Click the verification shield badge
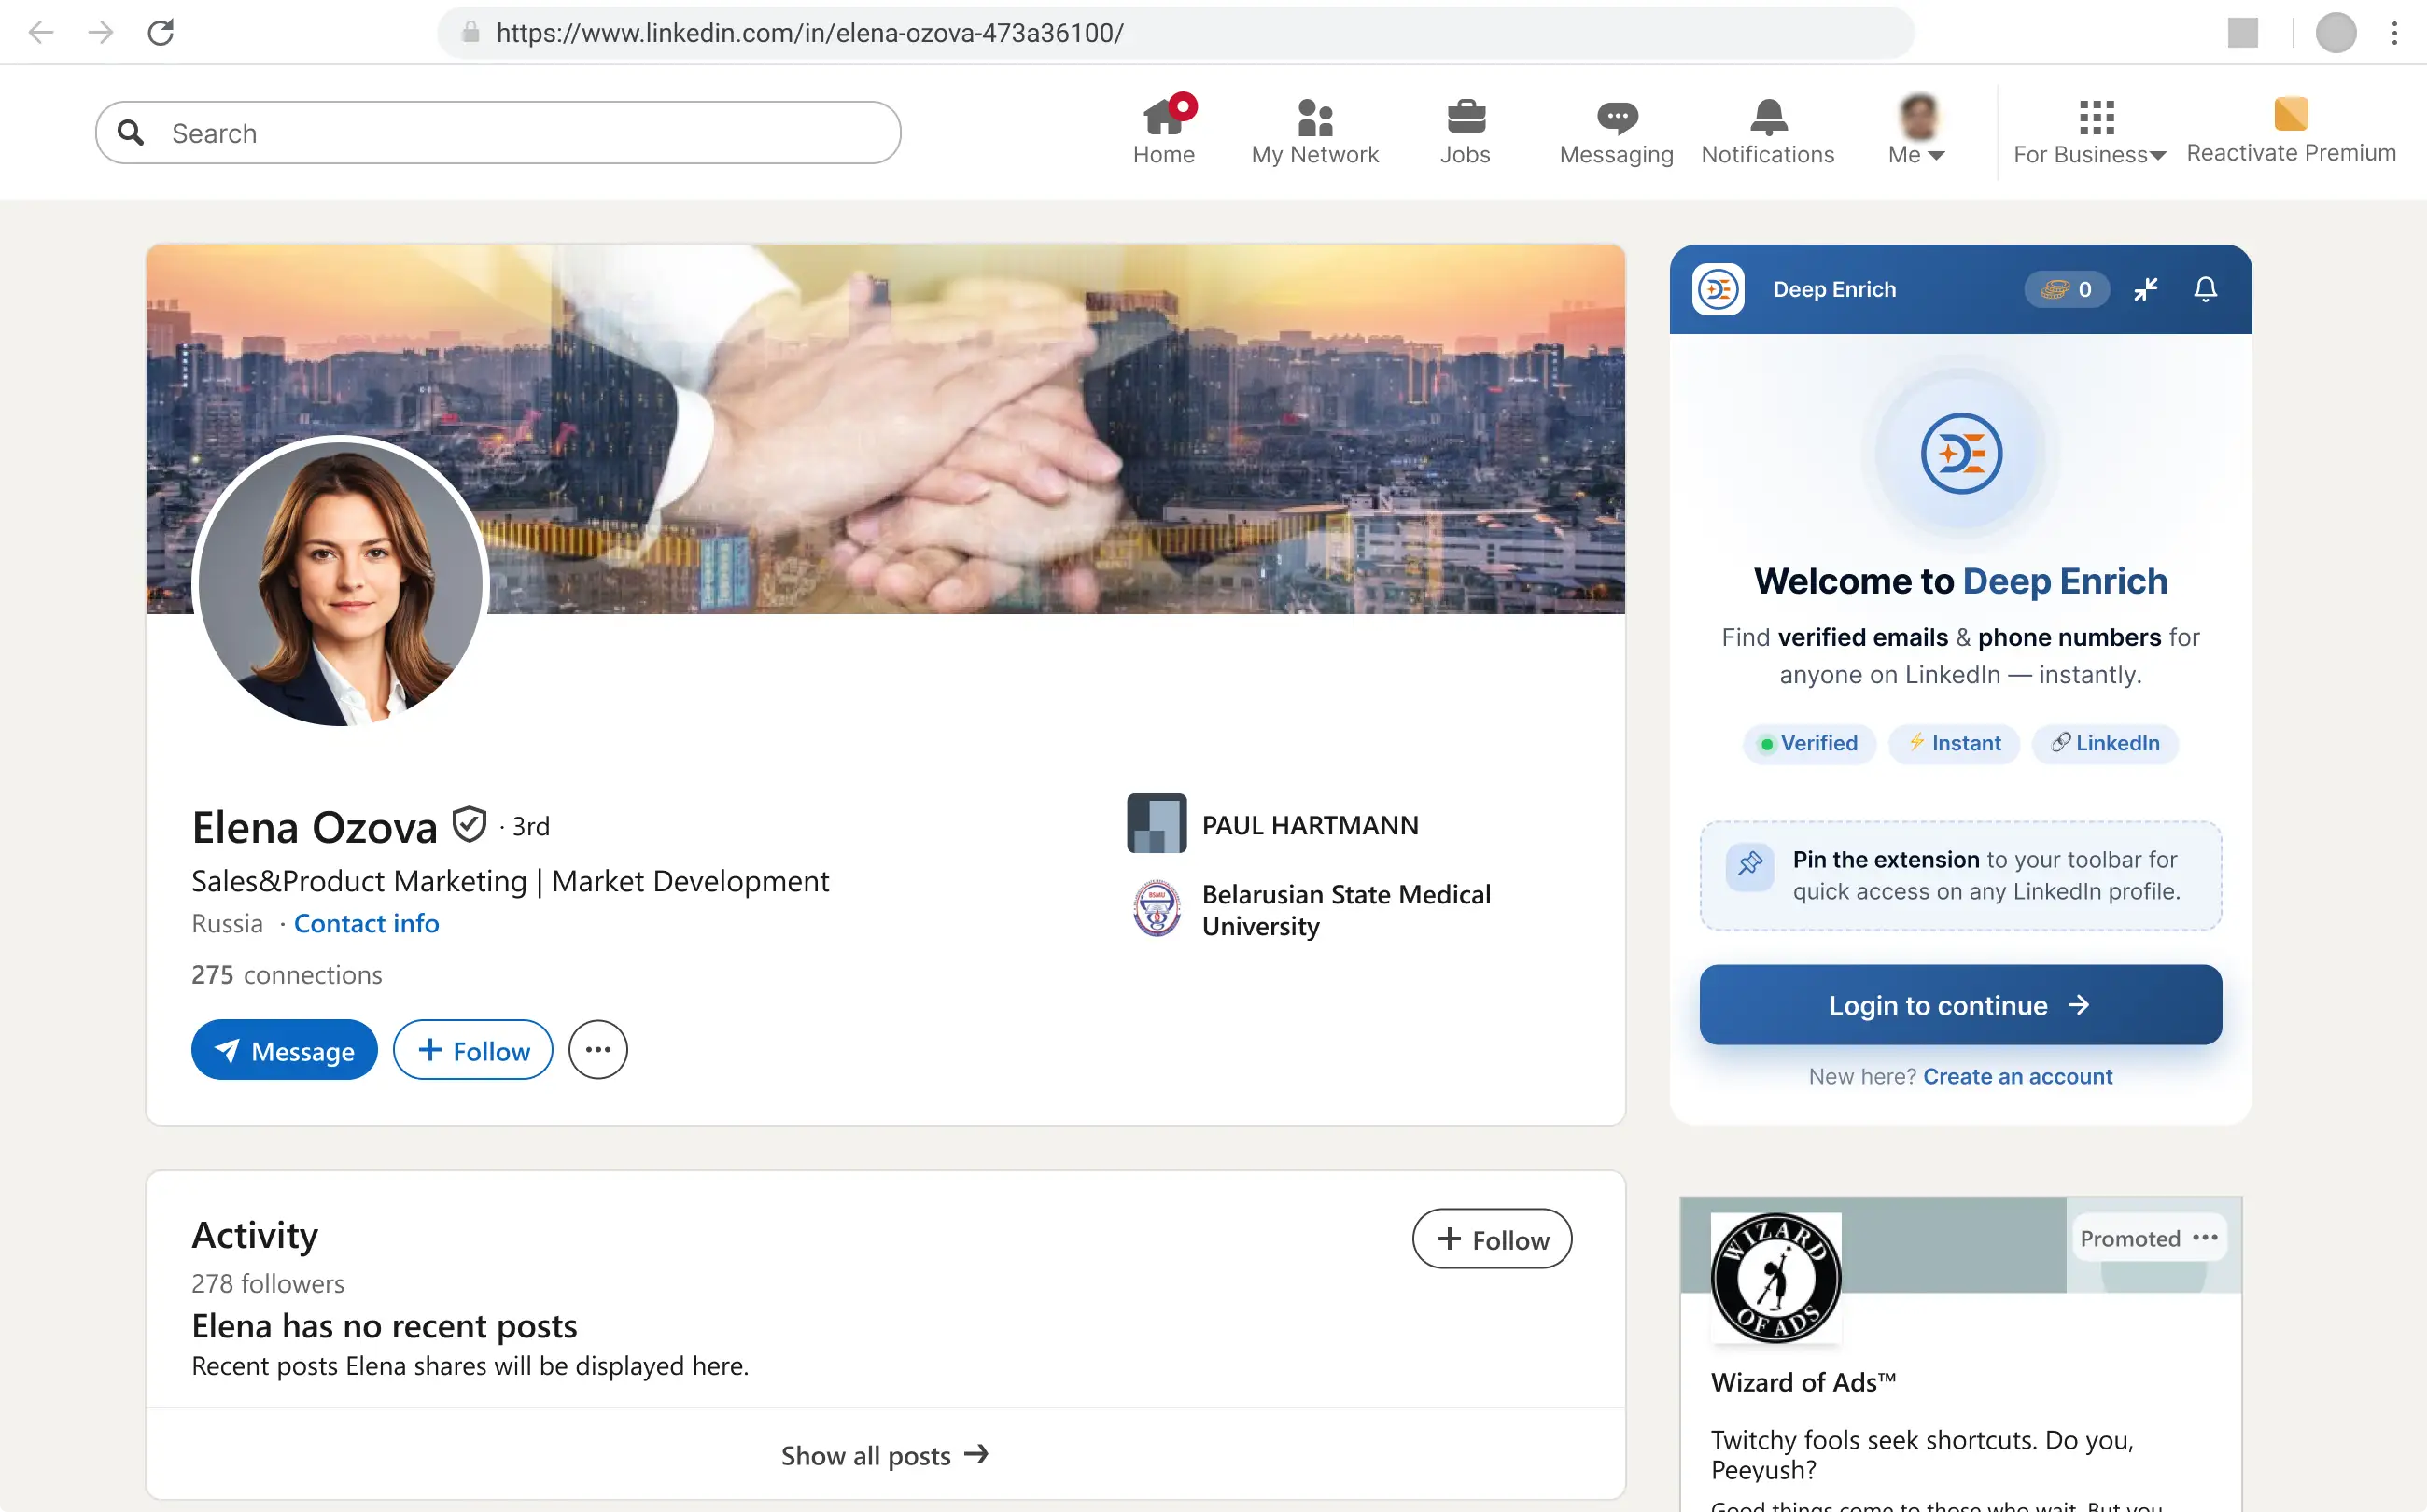The width and height of the screenshot is (2427, 1512). click(469, 825)
